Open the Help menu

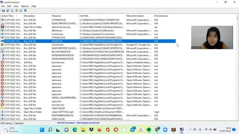(x=34, y=6)
